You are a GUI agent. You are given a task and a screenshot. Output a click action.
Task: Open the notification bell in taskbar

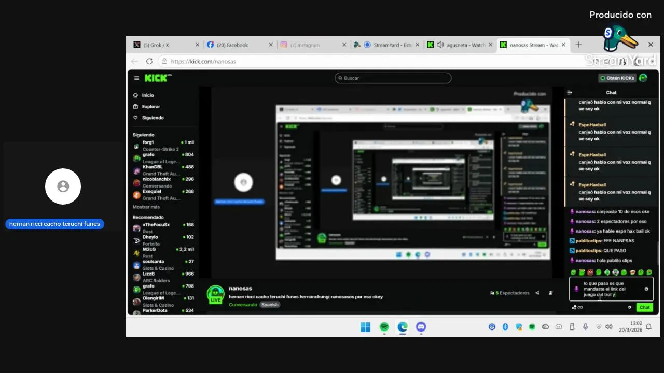648,327
